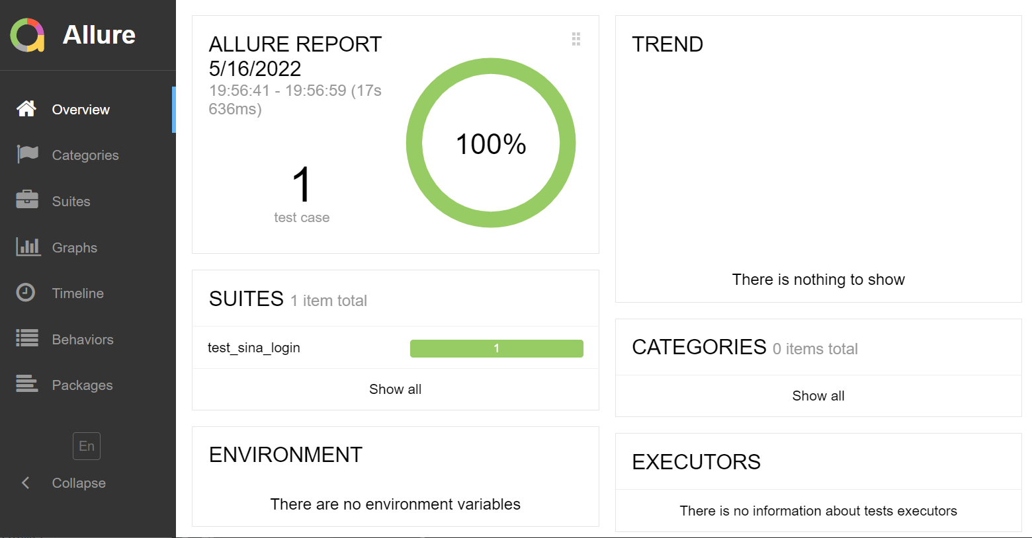Collapse the sidebar using the chevron arrow
The height and width of the screenshot is (538, 1032).
26,483
